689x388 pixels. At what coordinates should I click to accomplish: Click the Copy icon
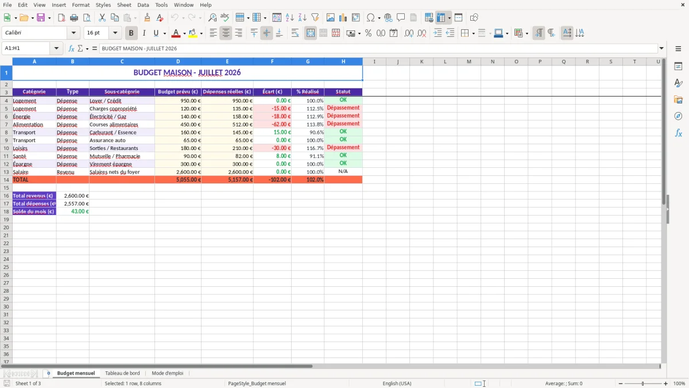(x=114, y=18)
